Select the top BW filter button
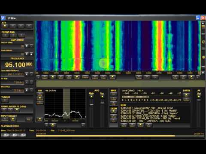 tap(40, 94)
